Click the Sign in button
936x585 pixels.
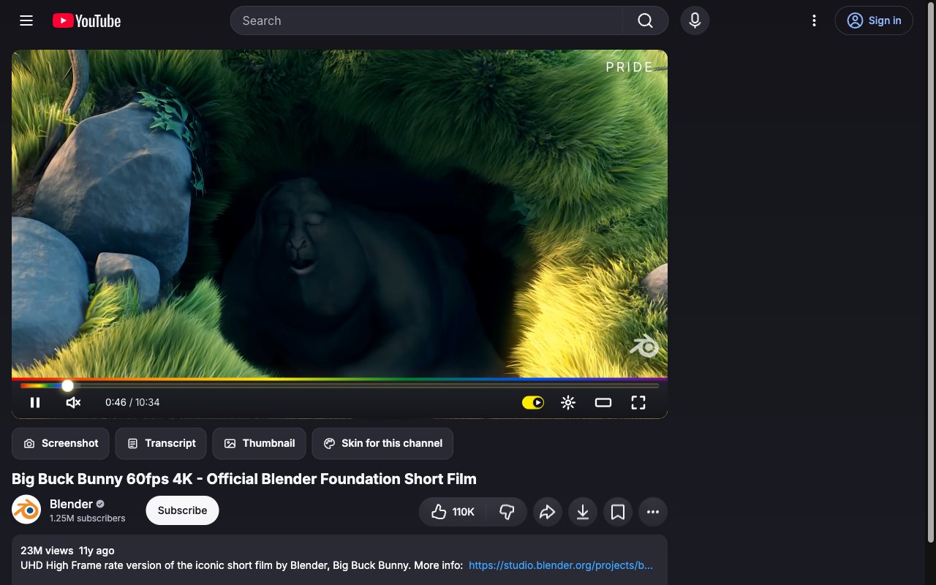(874, 20)
